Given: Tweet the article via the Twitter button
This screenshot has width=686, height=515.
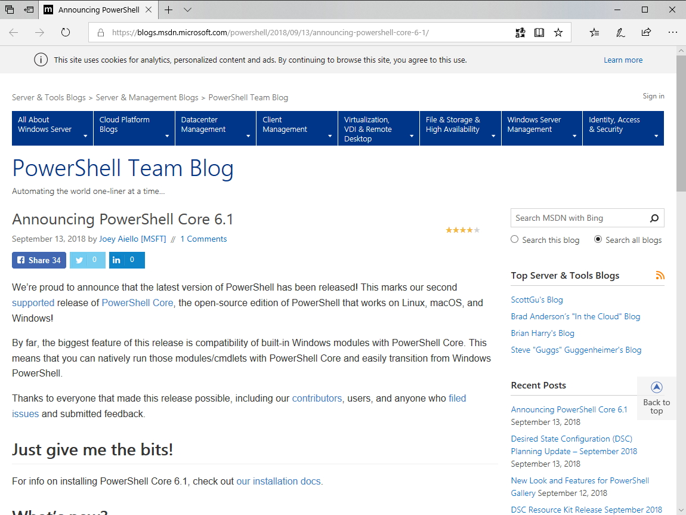Looking at the screenshot, I should tap(87, 260).
